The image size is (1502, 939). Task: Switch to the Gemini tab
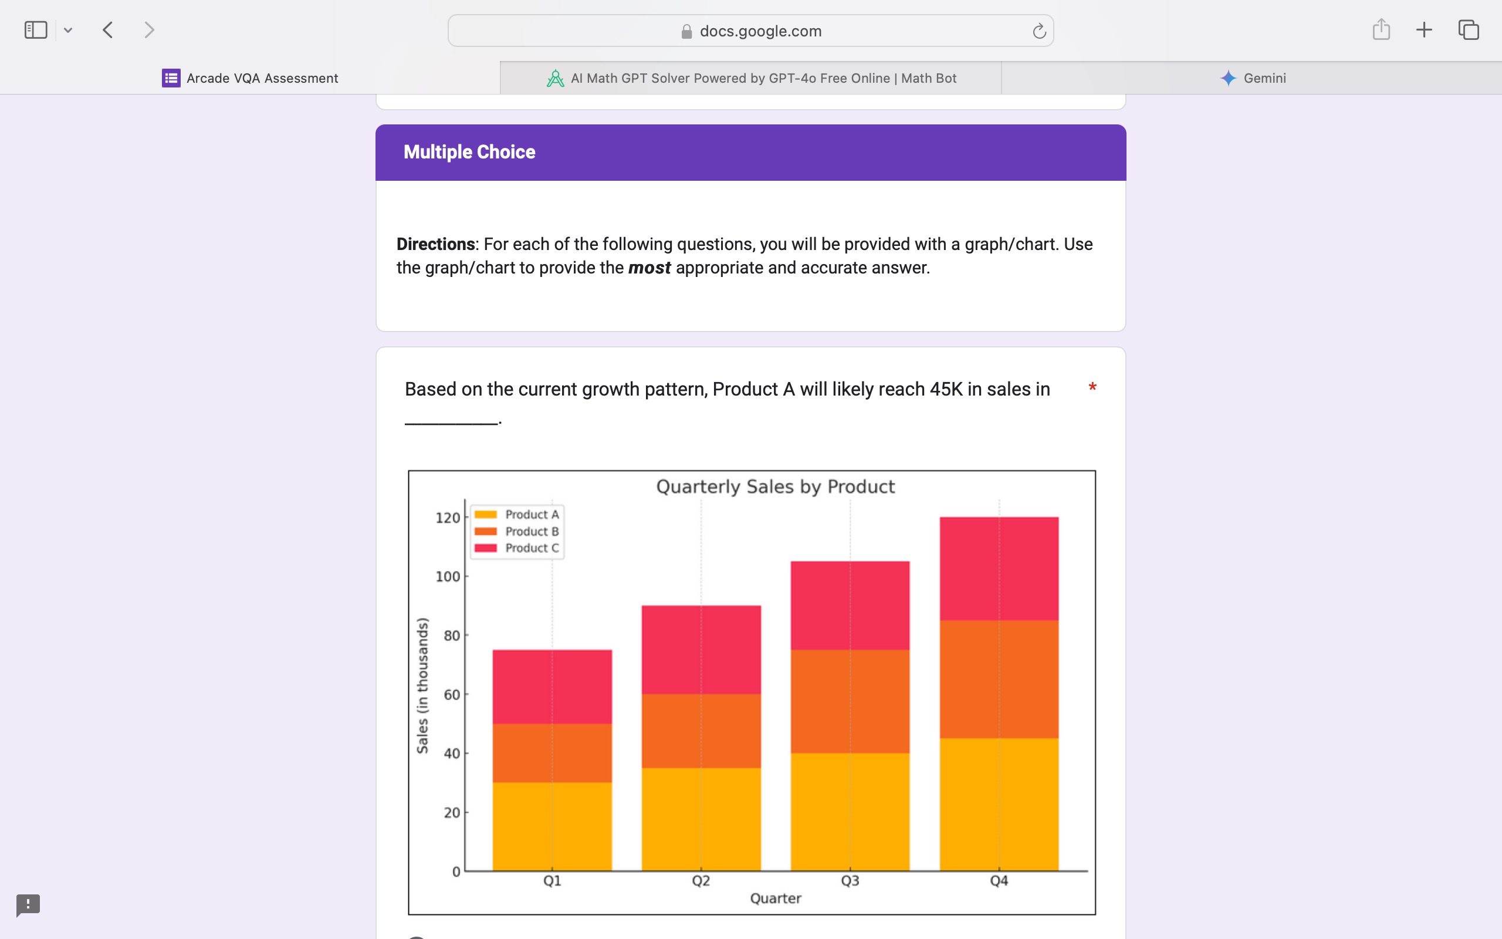point(1252,78)
